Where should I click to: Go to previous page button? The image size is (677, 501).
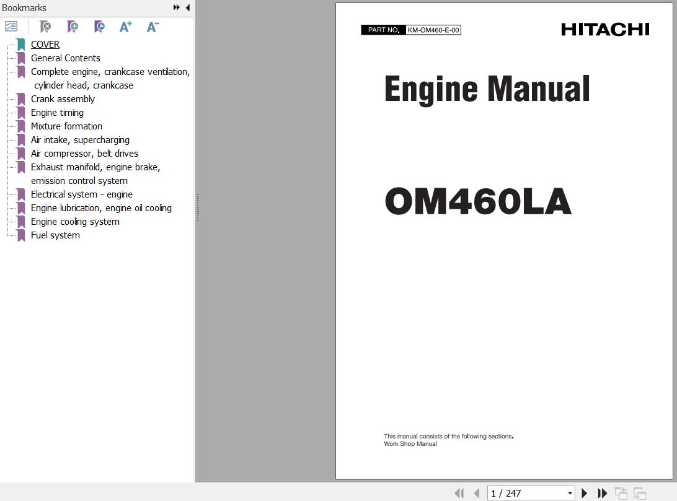[477, 493]
